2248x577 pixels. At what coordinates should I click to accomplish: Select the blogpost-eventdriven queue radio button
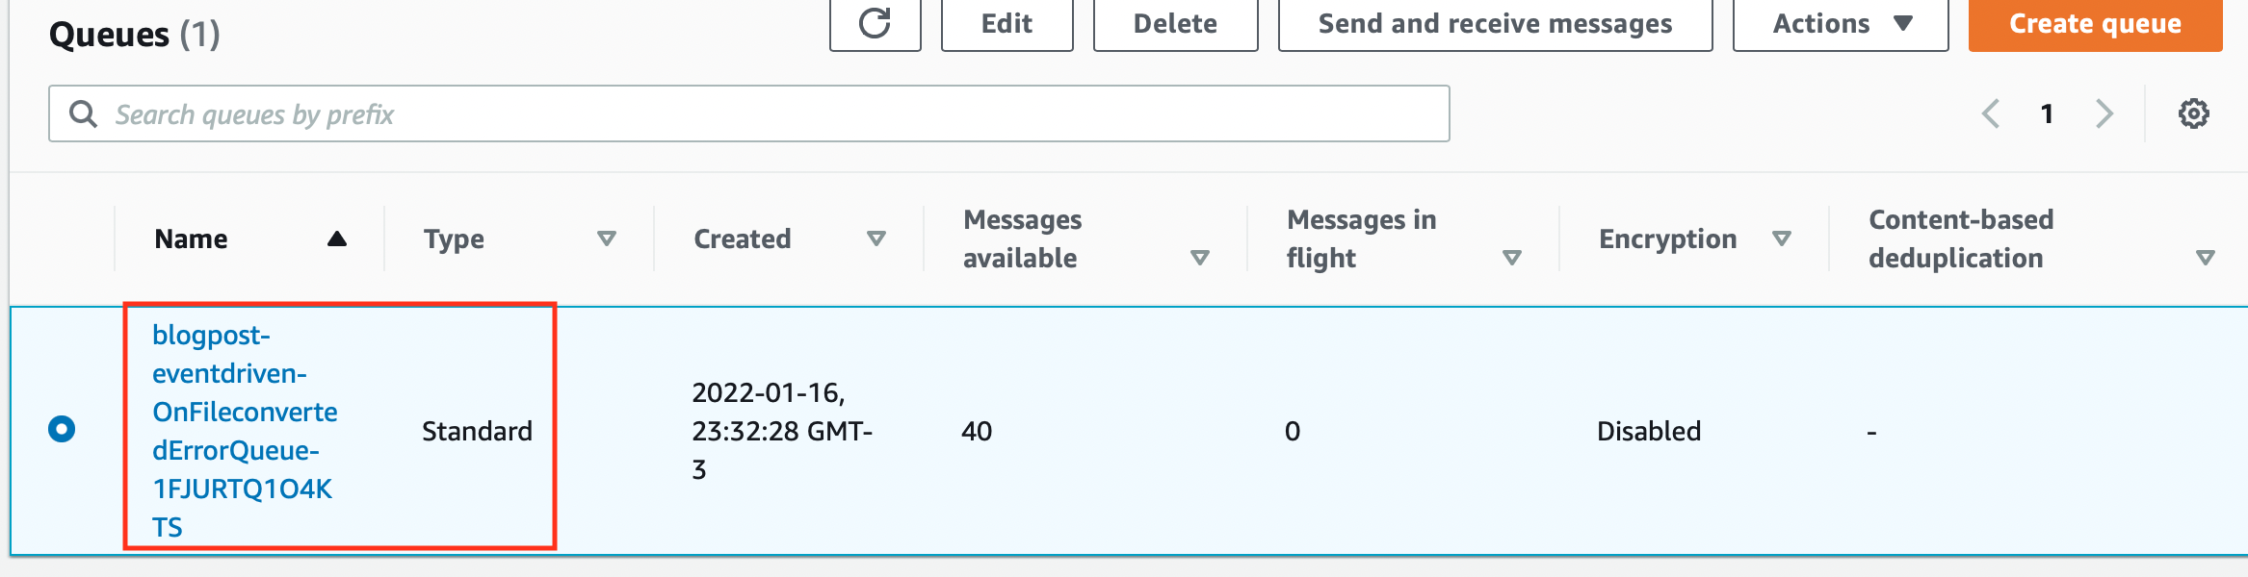pos(62,429)
